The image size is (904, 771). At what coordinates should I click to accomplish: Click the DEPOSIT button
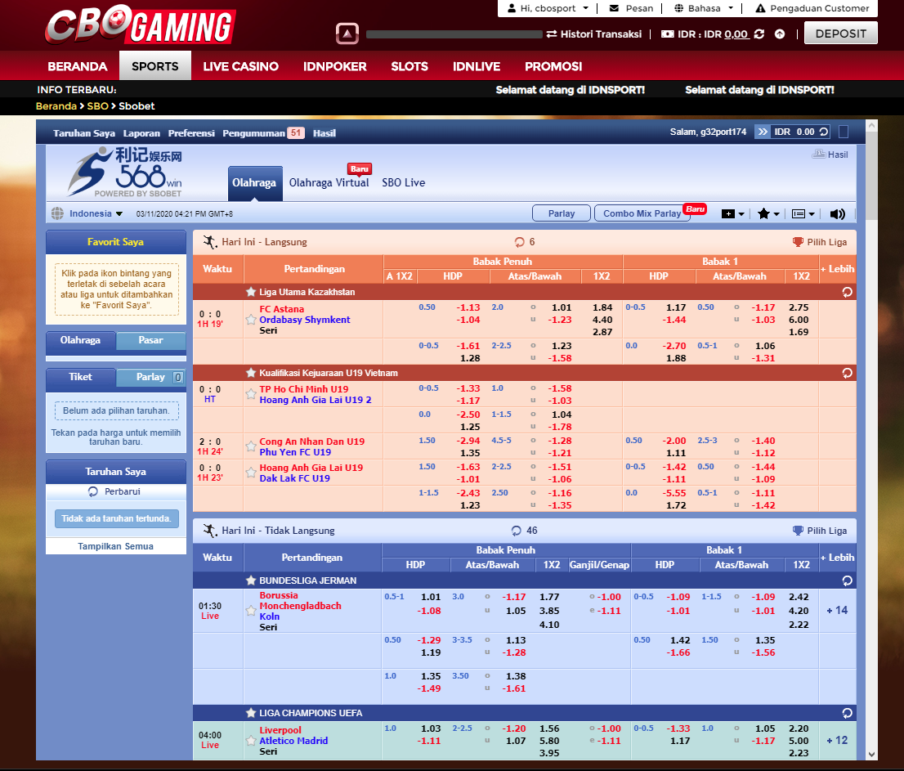840,34
